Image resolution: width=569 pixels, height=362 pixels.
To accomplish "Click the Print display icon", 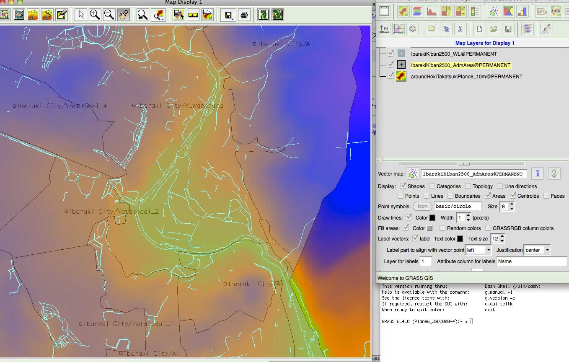I will (x=244, y=15).
